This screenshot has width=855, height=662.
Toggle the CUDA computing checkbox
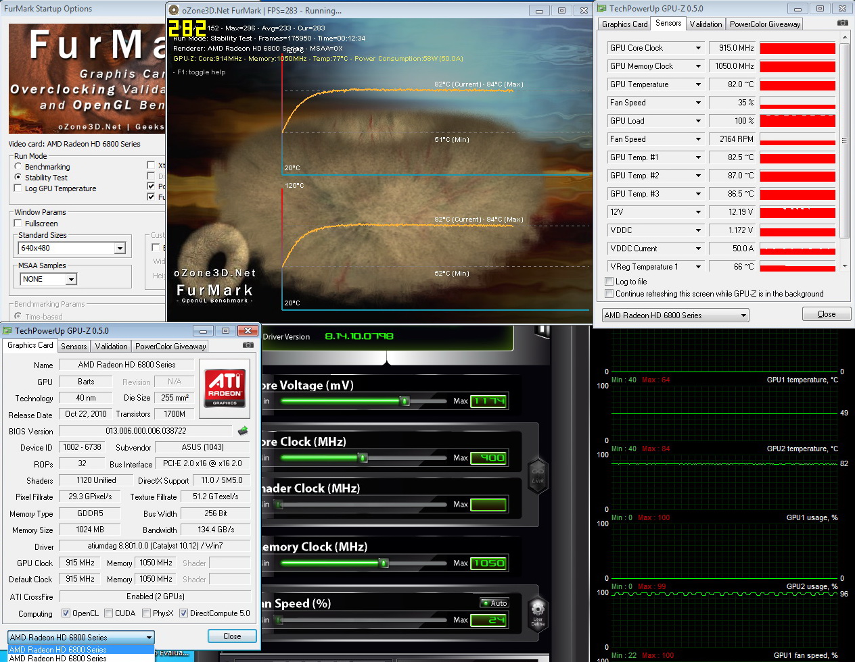click(108, 613)
